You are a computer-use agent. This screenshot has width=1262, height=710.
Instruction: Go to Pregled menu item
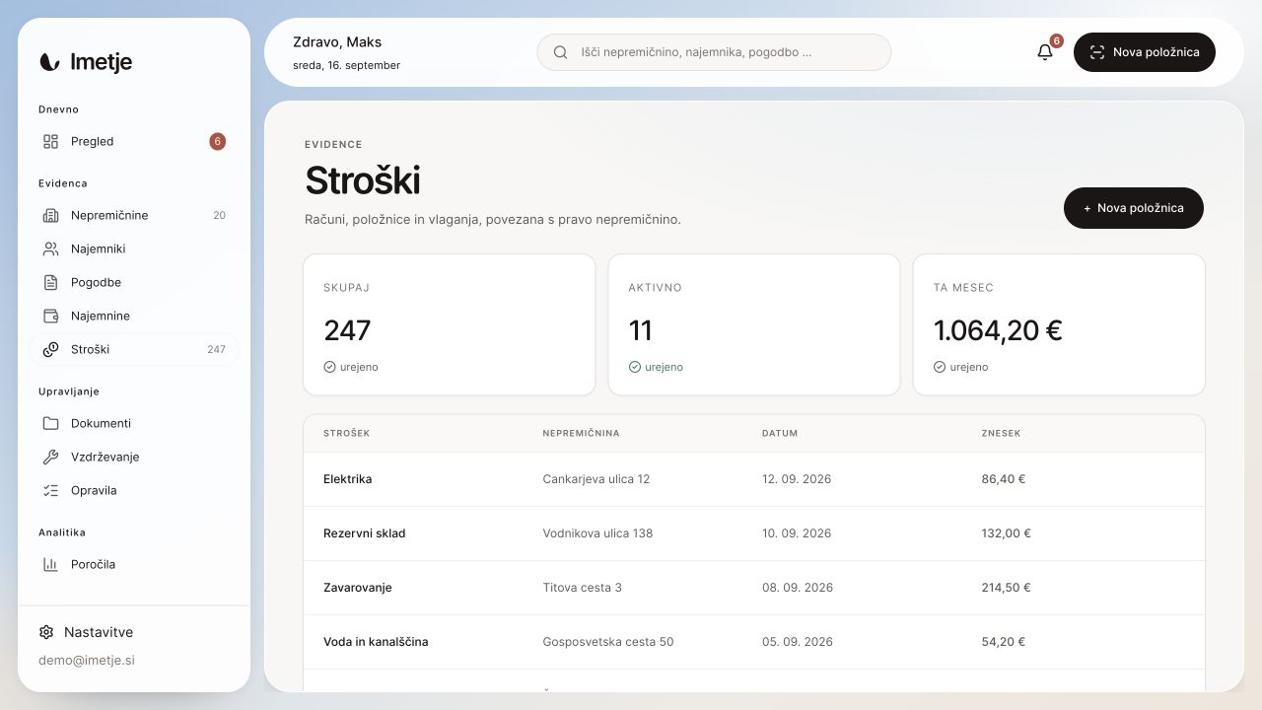click(x=134, y=141)
